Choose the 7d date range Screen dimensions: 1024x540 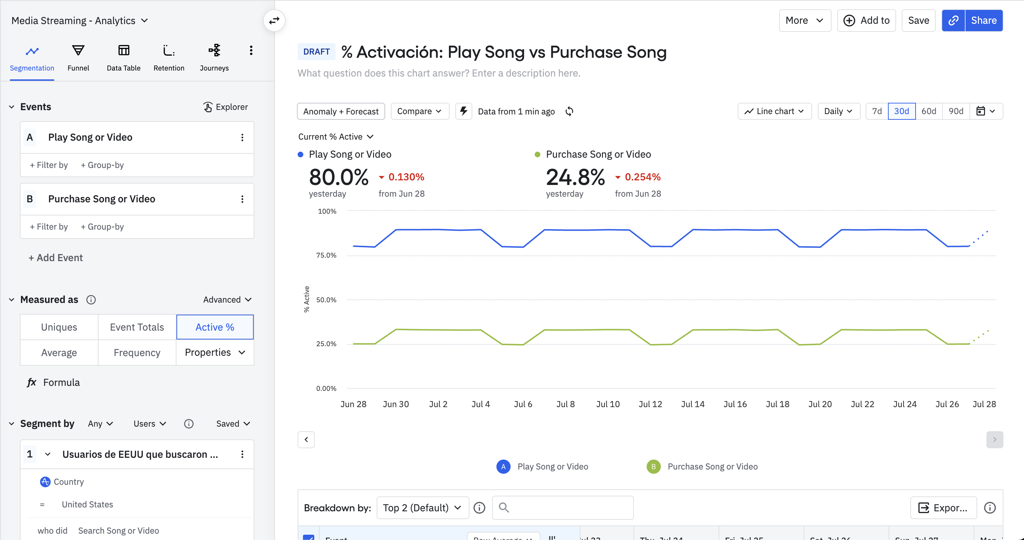(877, 111)
